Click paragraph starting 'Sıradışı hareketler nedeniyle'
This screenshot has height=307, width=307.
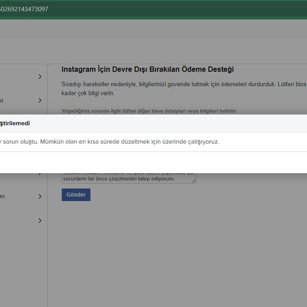click(x=184, y=89)
